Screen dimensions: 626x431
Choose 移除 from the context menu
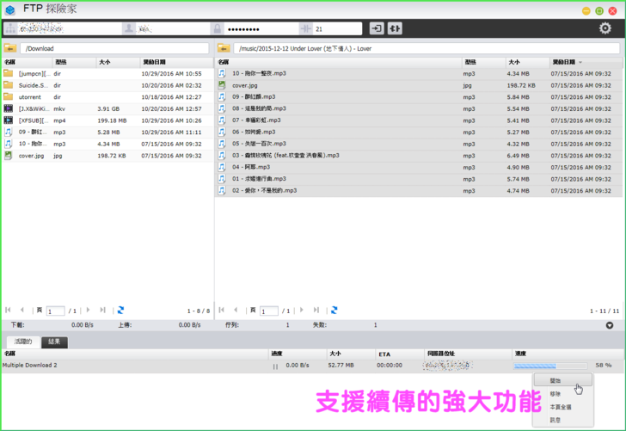[x=556, y=394]
